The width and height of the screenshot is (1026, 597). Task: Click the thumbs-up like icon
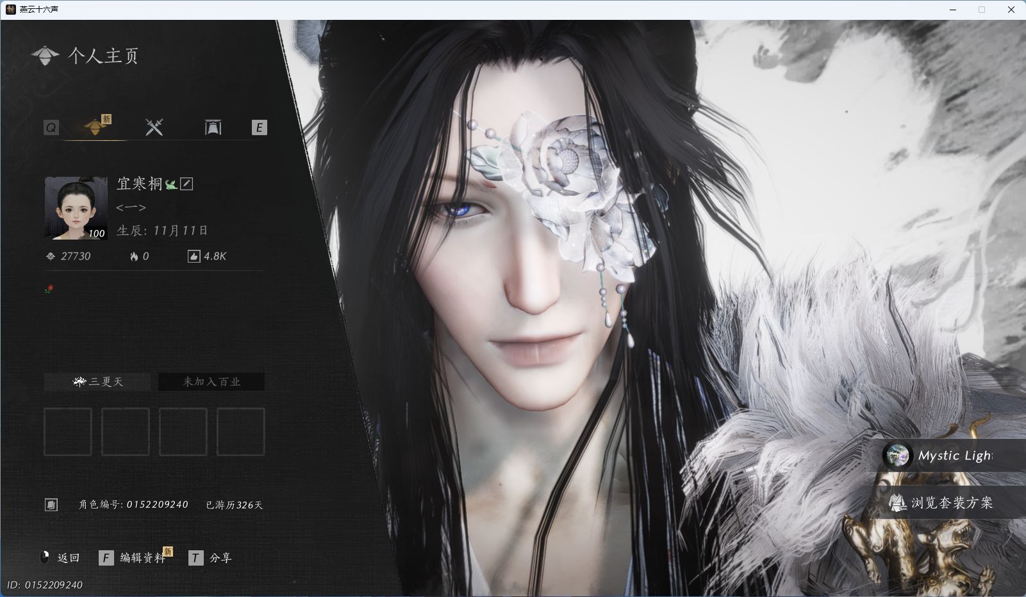pos(194,256)
